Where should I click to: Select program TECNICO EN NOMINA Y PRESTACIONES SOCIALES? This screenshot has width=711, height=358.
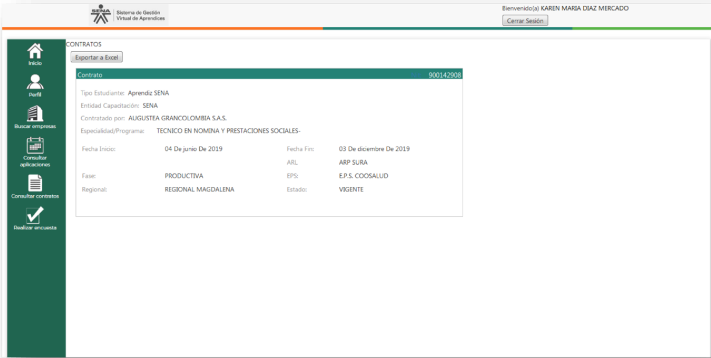click(228, 131)
